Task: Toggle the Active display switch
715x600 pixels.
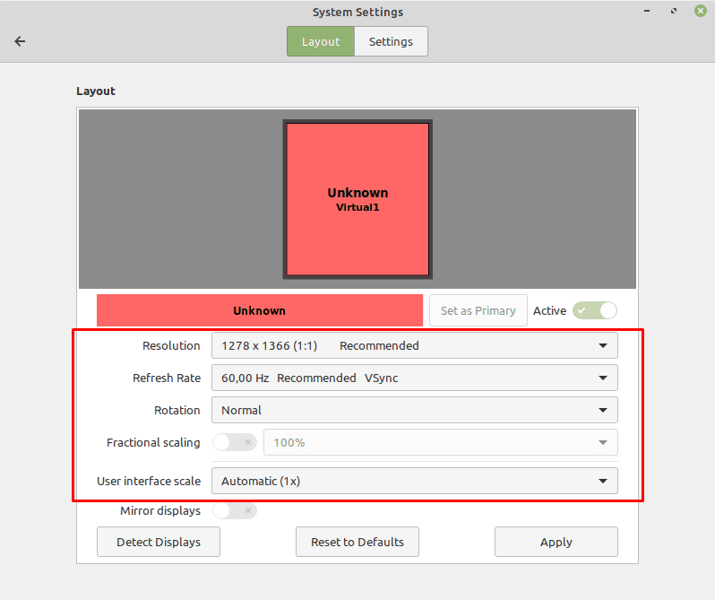Action: 595,310
